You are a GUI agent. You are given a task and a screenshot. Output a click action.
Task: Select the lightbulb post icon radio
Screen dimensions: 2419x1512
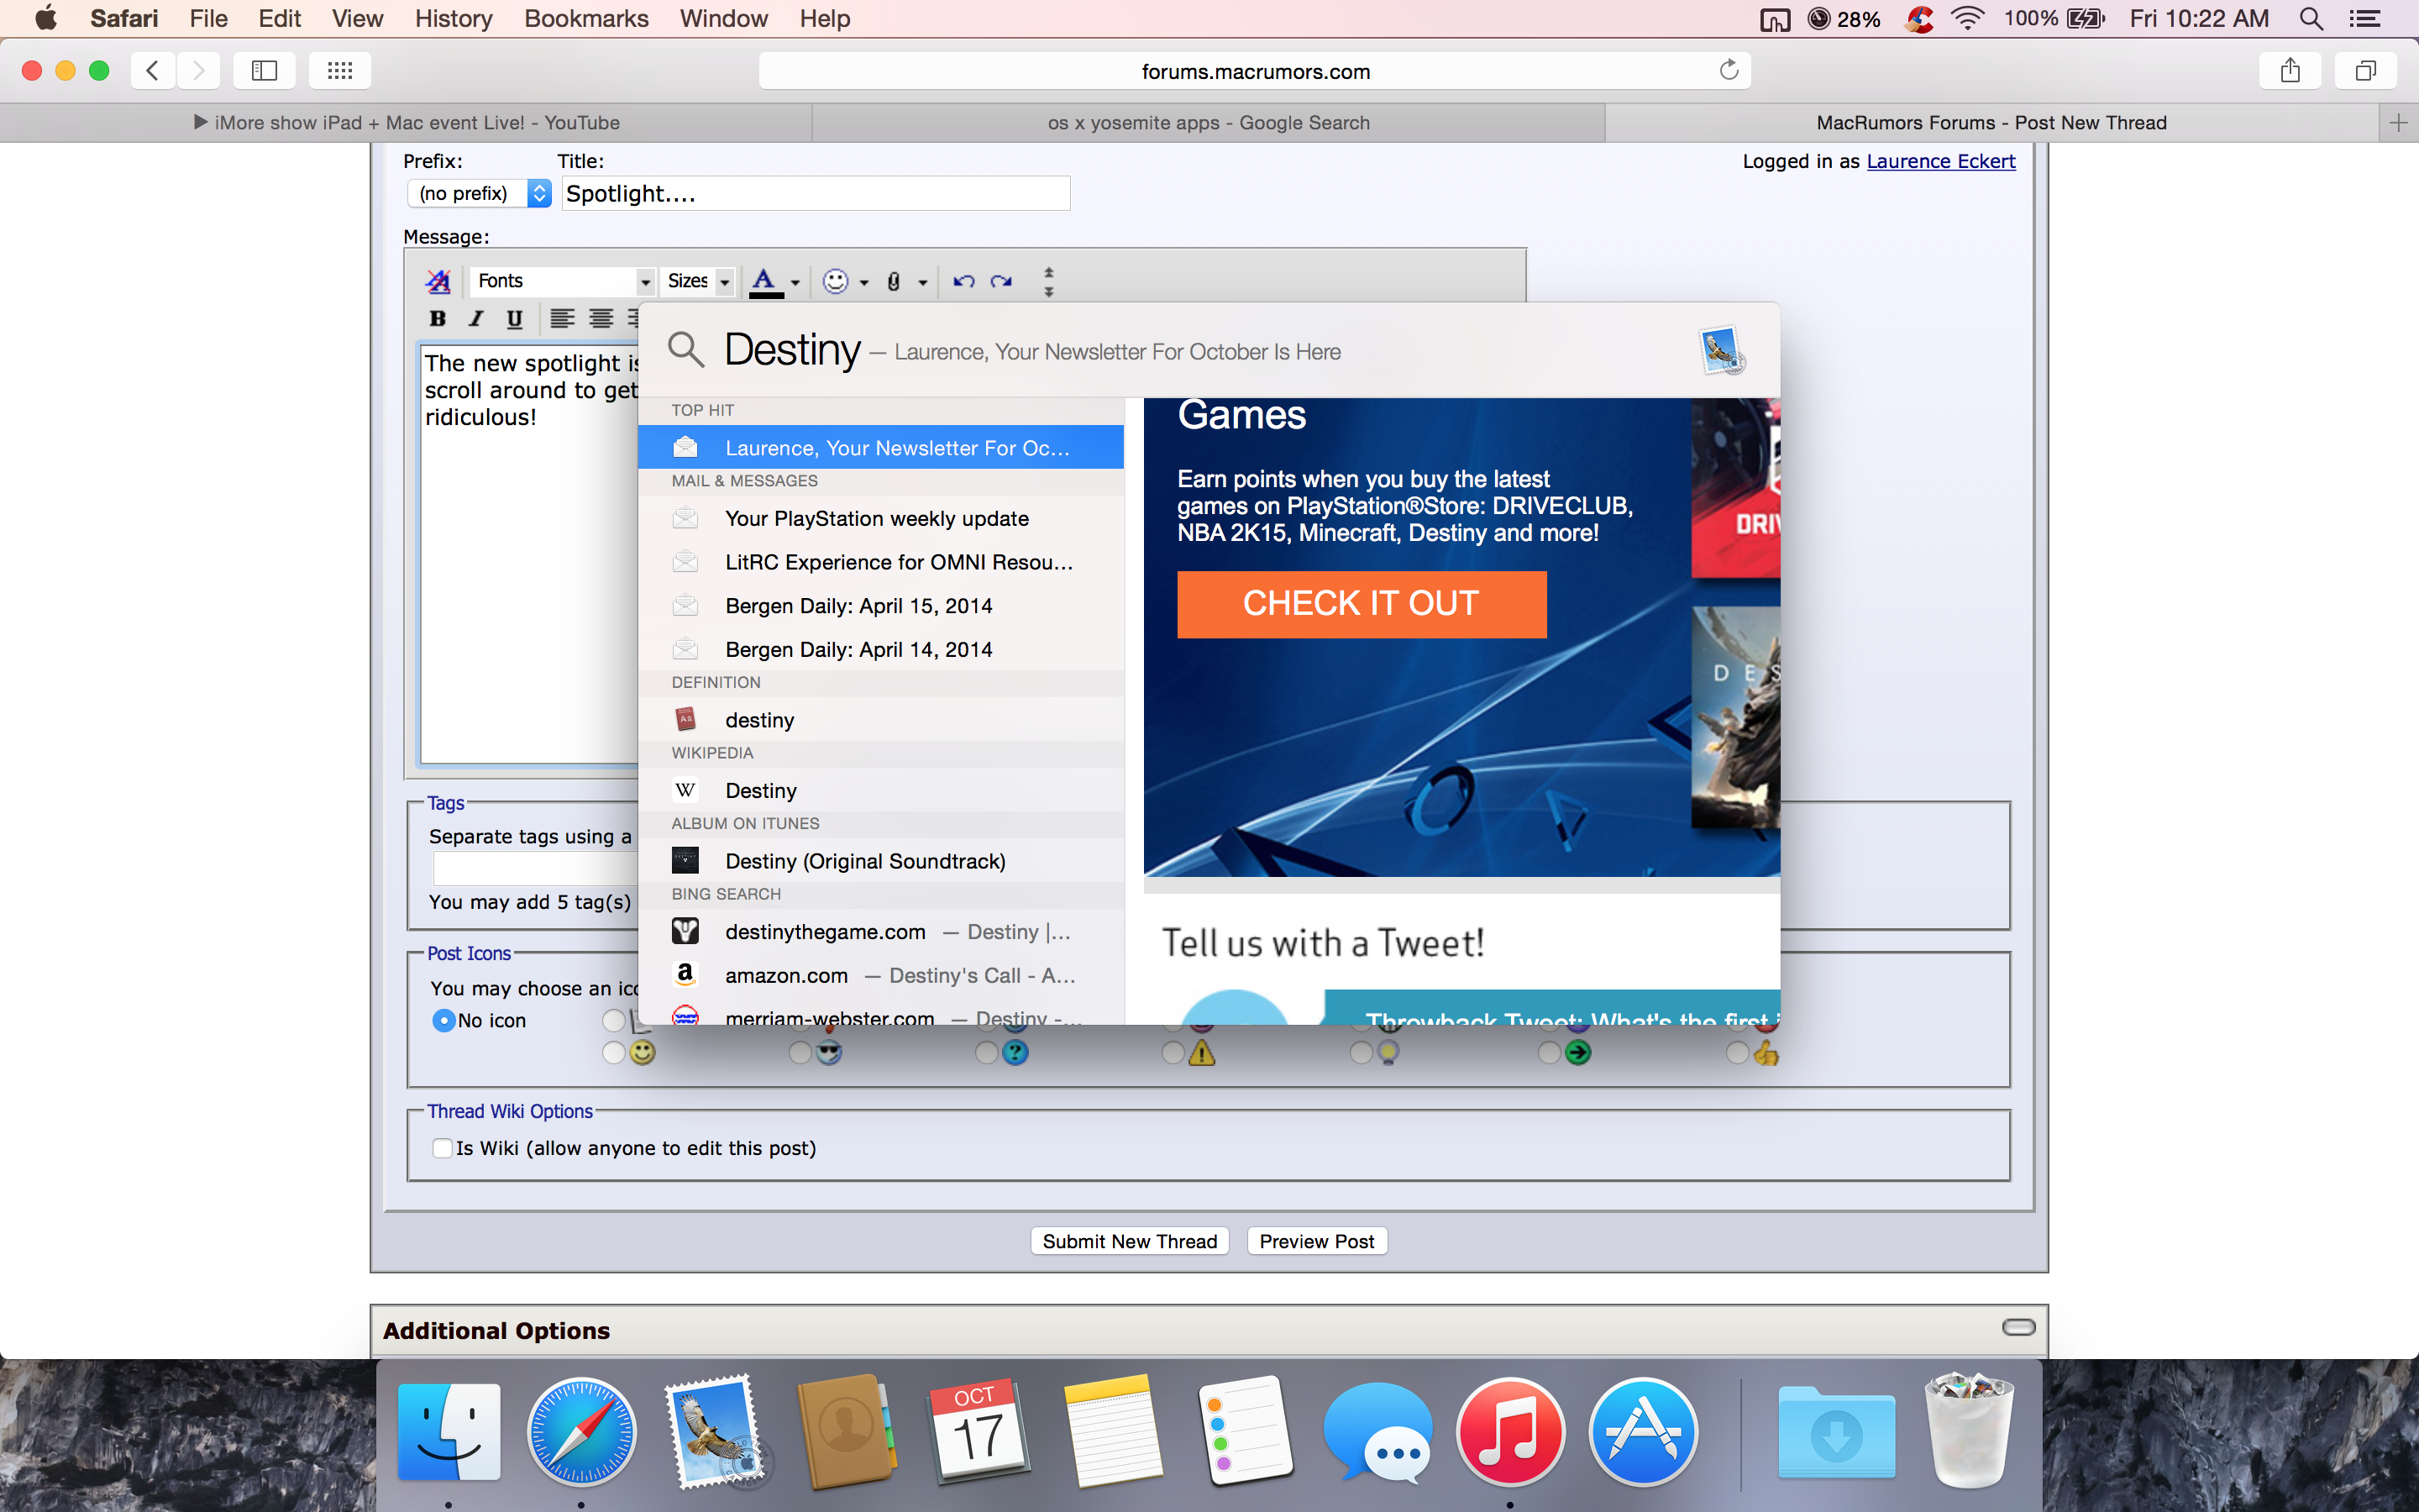pos(1361,1053)
